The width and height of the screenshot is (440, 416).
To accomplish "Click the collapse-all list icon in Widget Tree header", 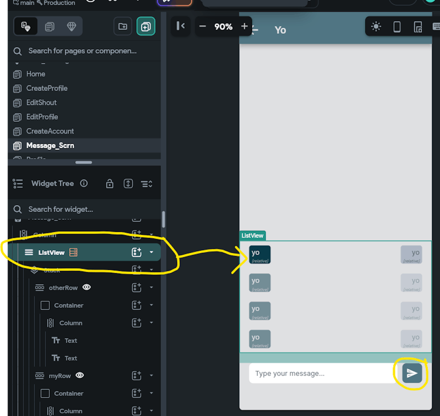I will (x=147, y=184).
